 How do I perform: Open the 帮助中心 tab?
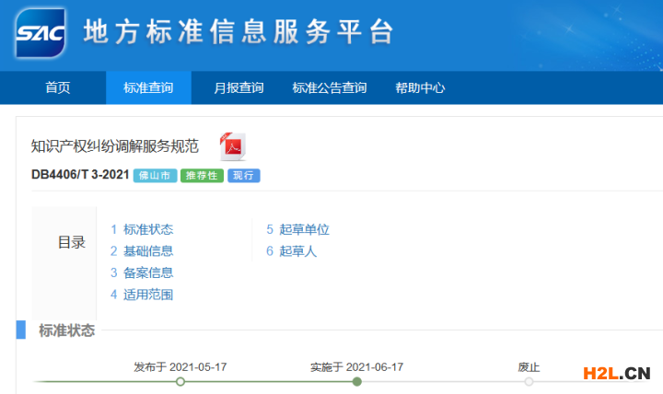pos(420,87)
